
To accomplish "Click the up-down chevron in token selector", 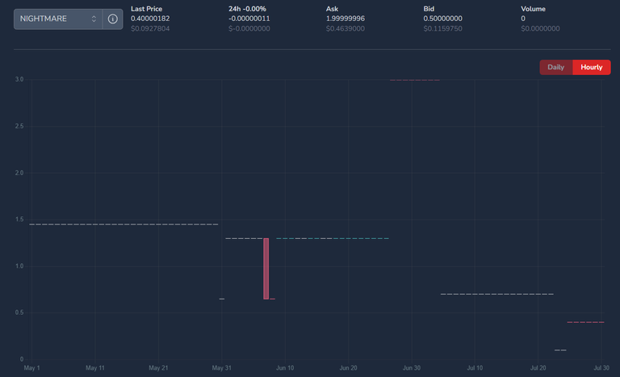I will [94, 19].
